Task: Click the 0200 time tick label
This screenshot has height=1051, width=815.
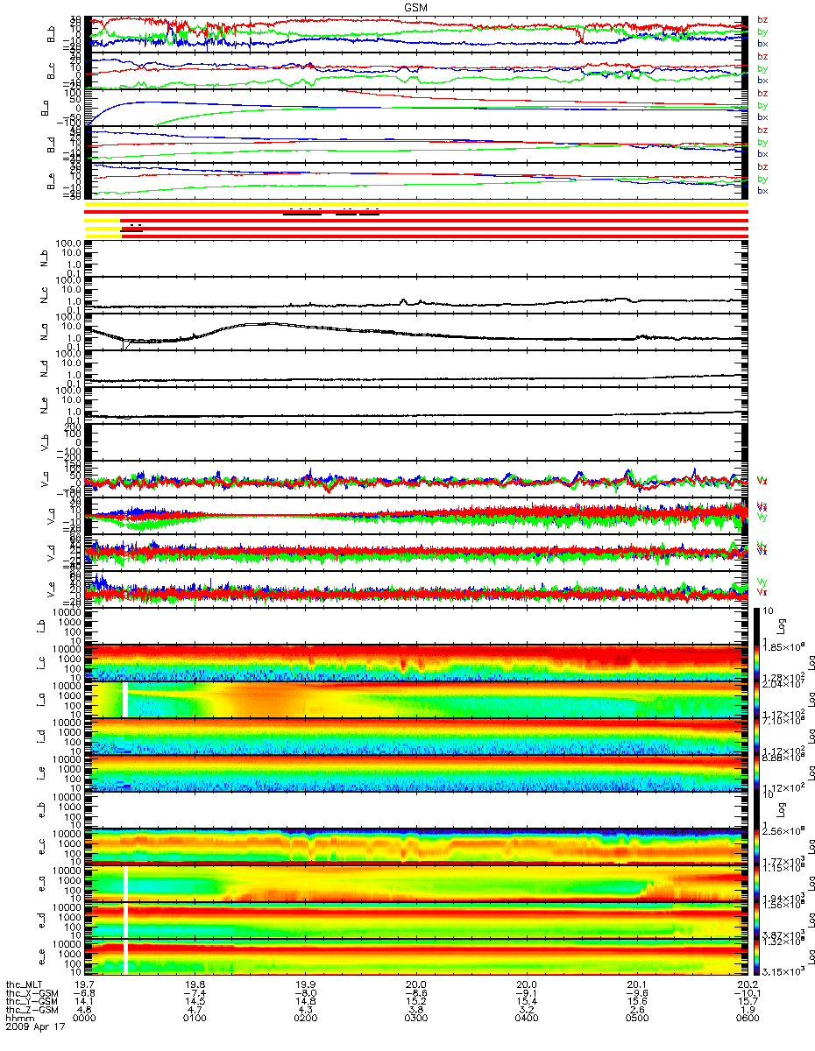Action: tap(306, 1019)
